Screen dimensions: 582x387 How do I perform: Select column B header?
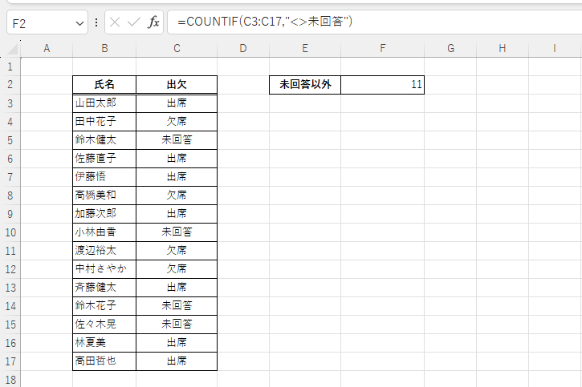point(104,48)
